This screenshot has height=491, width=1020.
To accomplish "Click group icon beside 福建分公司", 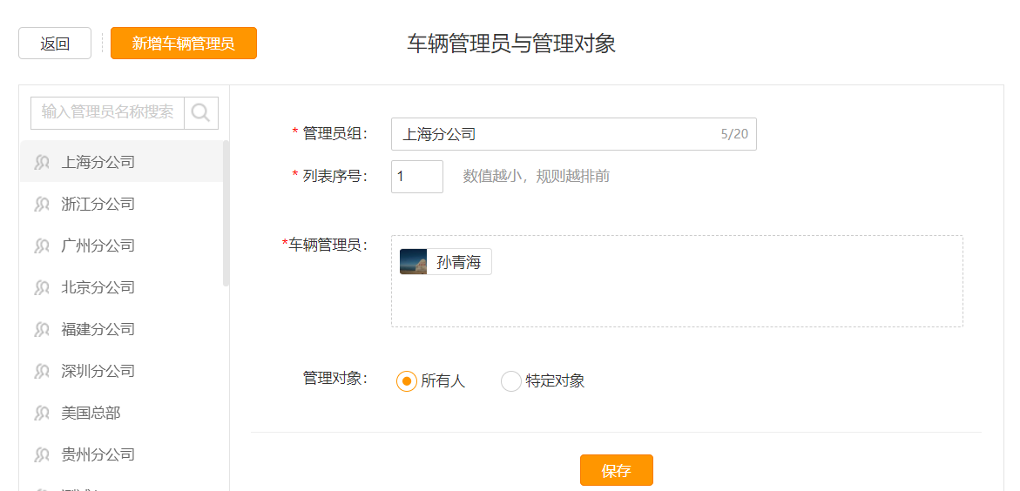I will [x=43, y=329].
